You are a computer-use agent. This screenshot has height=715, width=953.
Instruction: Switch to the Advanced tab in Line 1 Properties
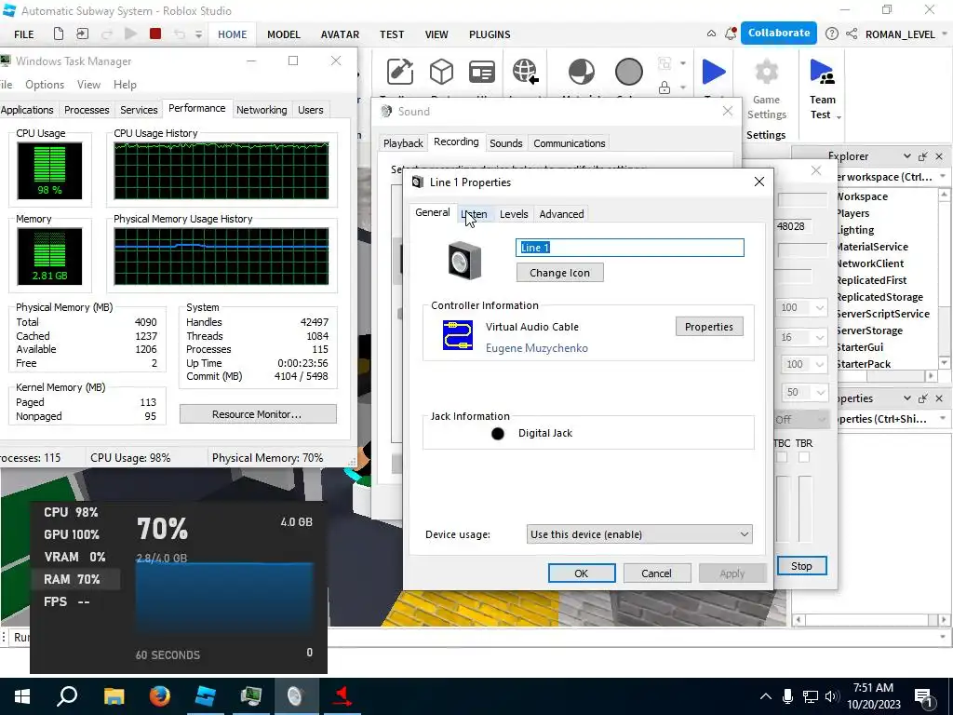[x=561, y=214]
